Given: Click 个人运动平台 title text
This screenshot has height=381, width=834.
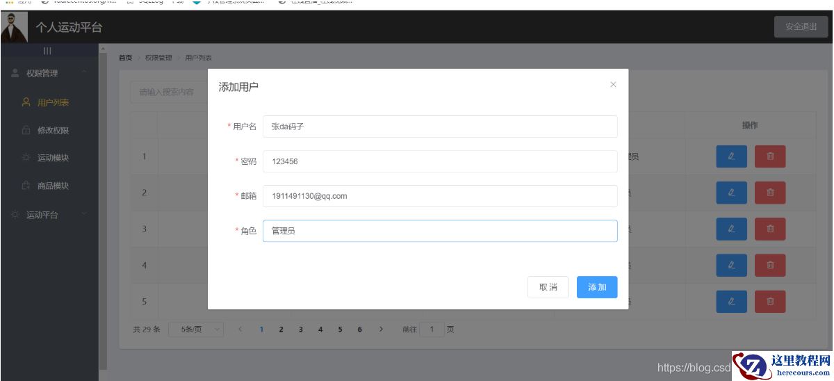Looking at the screenshot, I should click(69, 28).
